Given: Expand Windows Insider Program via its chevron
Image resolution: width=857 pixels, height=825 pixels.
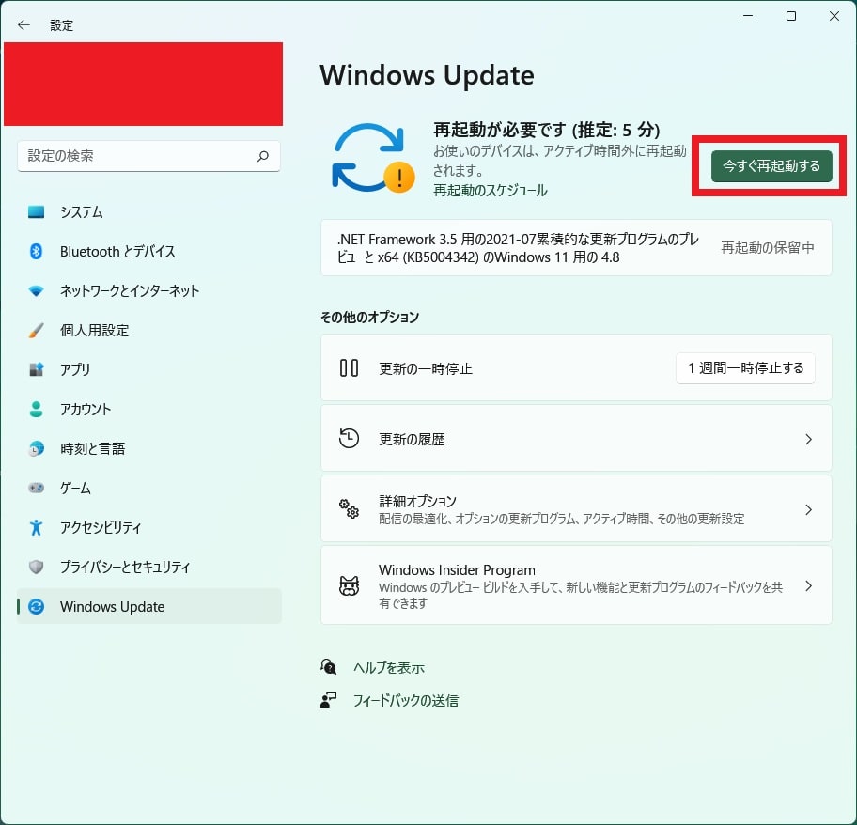Looking at the screenshot, I should tap(808, 585).
